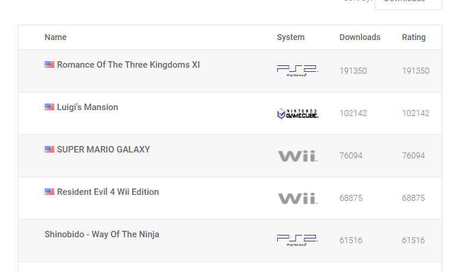Click the Wii logo in Resident Evil row
The image size is (466, 272).
297,198
